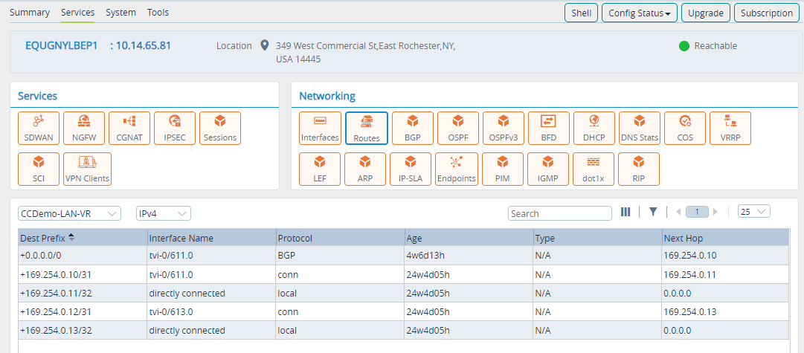Switch to the System tab

click(x=121, y=13)
